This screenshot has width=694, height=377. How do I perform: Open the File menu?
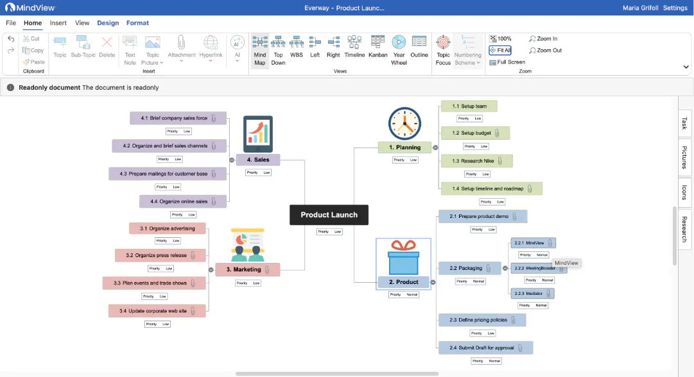(x=11, y=23)
